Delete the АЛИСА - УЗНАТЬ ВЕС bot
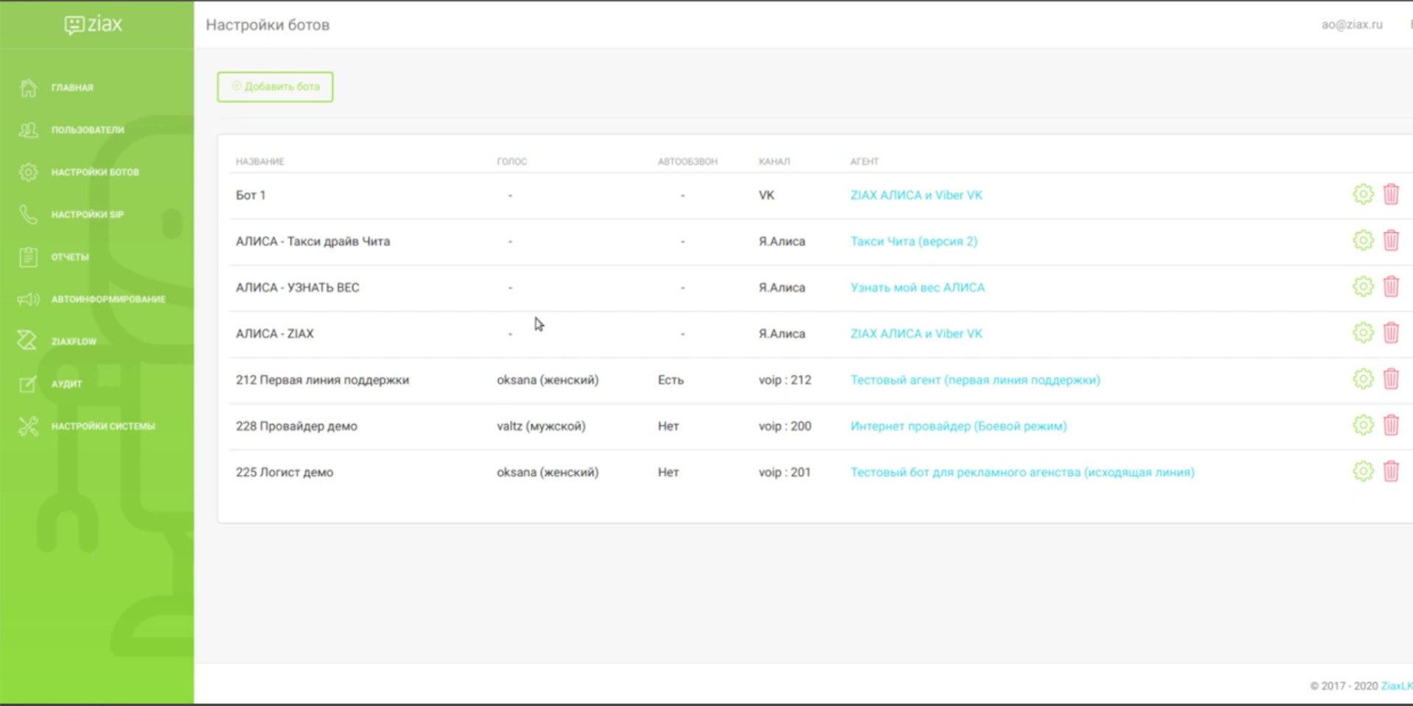The height and width of the screenshot is (706, 1413). pyautogui.click(x=1390, y=287)
